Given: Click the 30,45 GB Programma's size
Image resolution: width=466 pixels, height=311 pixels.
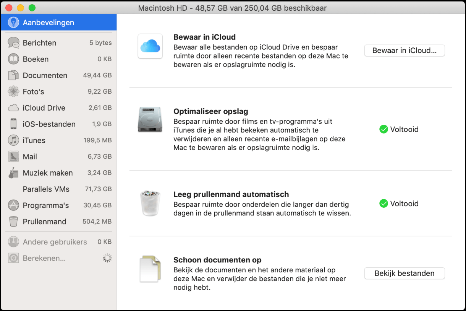Looking at the screenshot, I should (x=98, y=205).
